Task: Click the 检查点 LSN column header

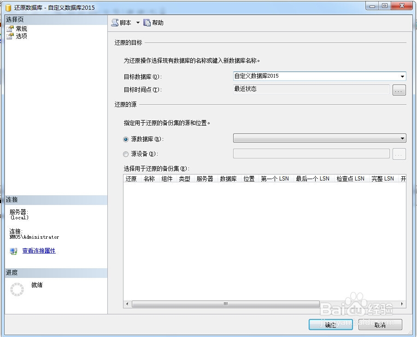Action: (x=351, y=179)
